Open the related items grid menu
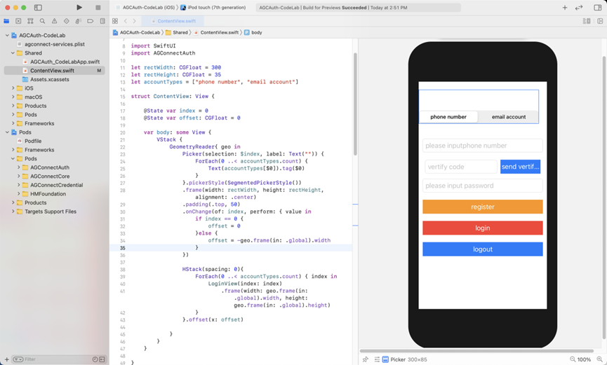Viewport: 607px width, 365px height. 115,21
